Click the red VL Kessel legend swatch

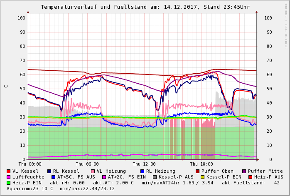[x=9, y=171]
